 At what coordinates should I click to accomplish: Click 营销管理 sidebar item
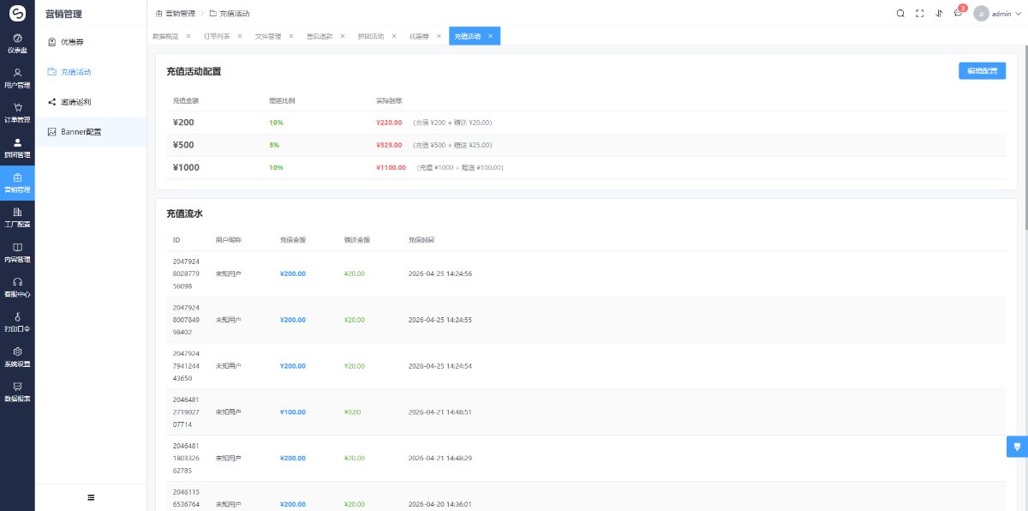17,183
